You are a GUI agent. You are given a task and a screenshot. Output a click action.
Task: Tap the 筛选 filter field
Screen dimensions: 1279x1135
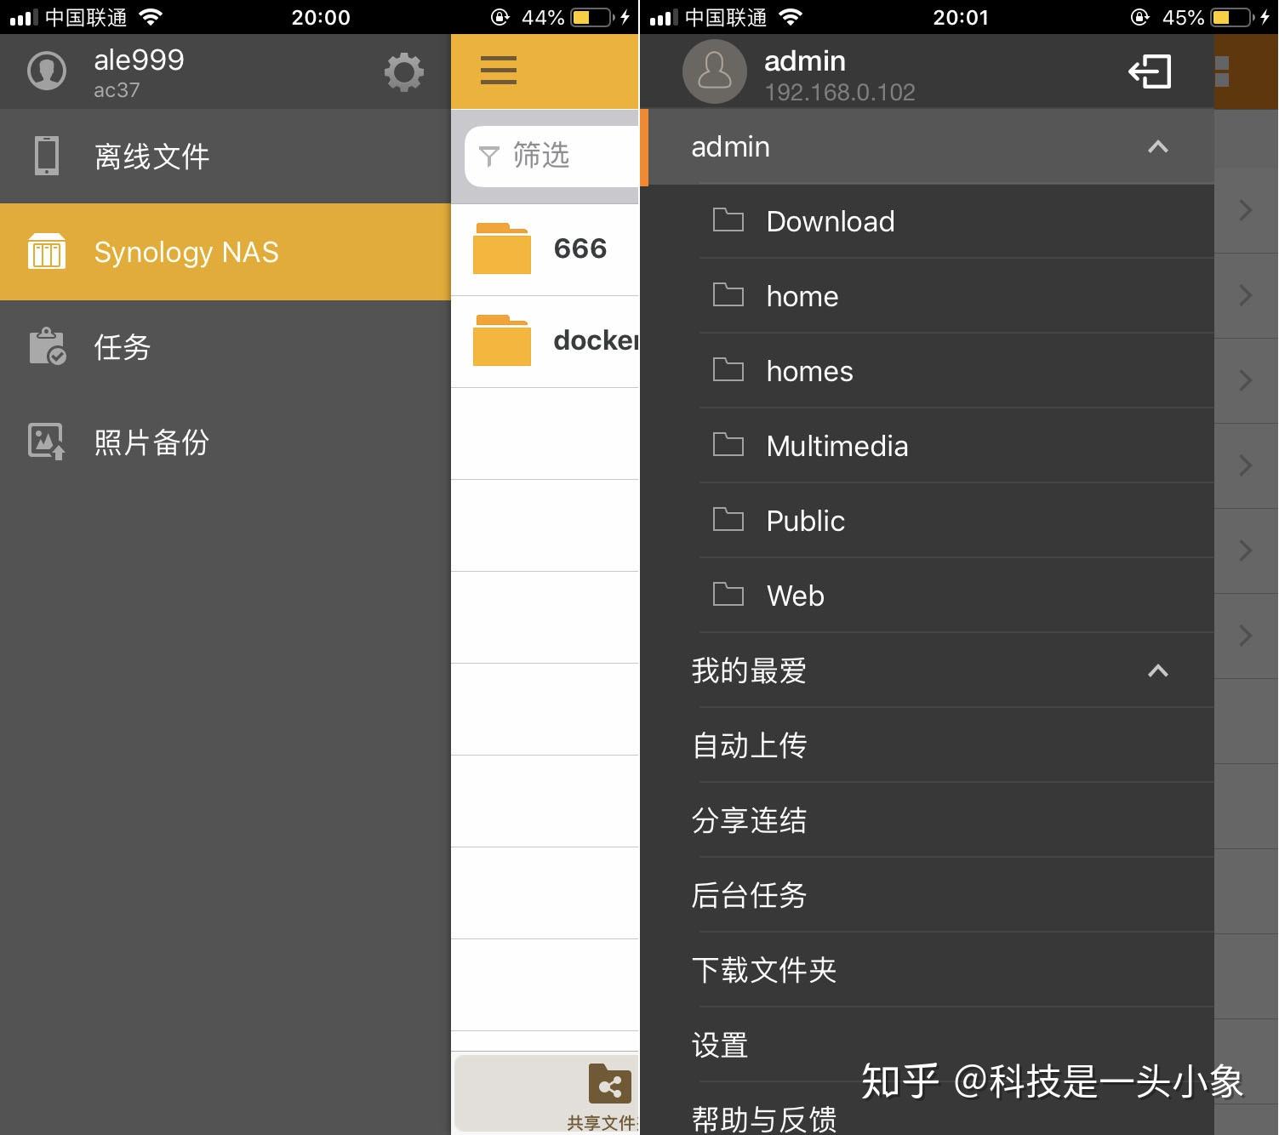tap(552, 156)
